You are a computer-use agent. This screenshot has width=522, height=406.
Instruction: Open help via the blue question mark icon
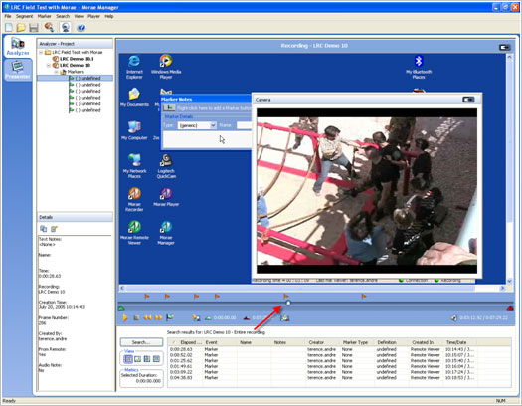pos(81,28)
